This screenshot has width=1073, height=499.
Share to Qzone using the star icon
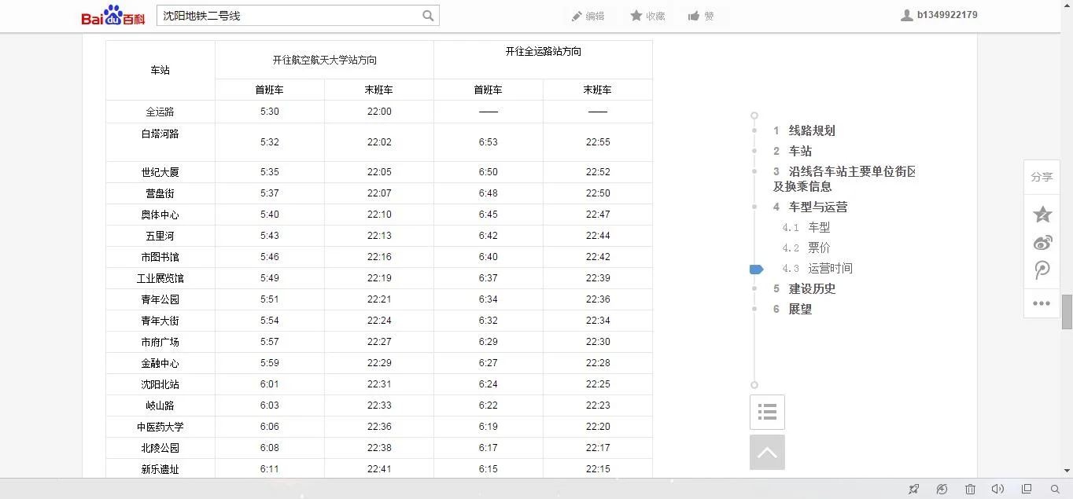[x=1042, y=214]
